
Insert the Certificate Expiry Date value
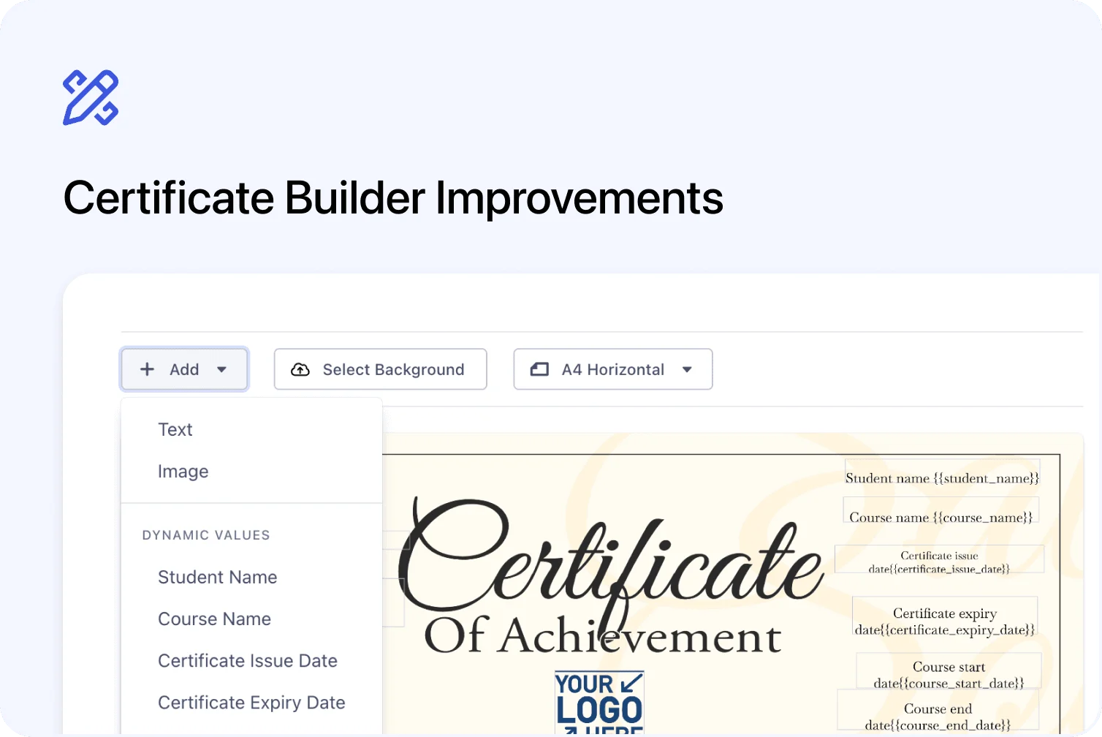(251, 703)
